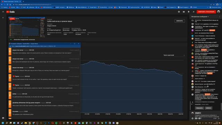This screenshot has height=125, width=222.
Task: Open a new browser tab with plus
Action: click(23, 1)
